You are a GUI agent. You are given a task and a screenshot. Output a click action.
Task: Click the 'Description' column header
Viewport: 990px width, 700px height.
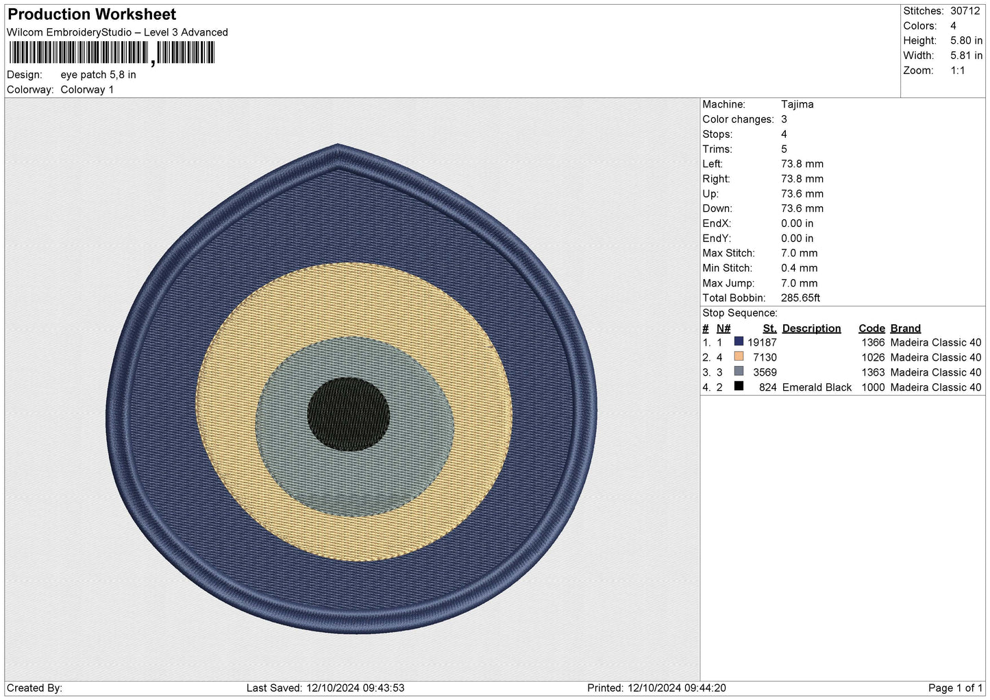coord(811,328)
